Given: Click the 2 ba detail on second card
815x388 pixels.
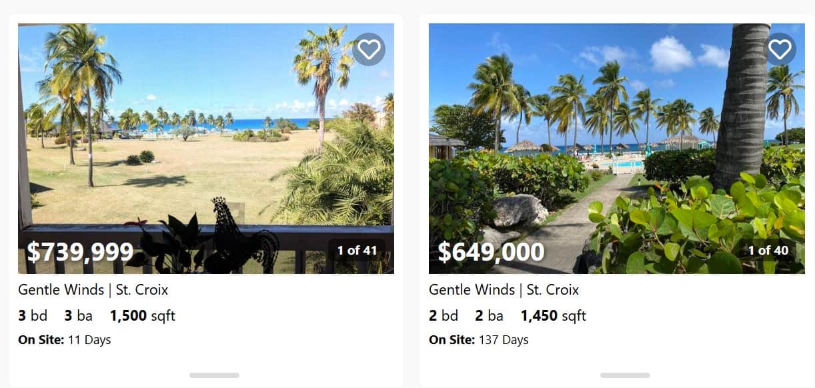Looking at the screenshot, I should [490, 315].
